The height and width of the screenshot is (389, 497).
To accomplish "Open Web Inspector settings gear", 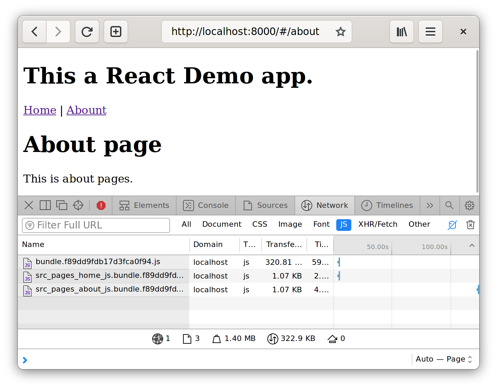I will tap(469, 205).
